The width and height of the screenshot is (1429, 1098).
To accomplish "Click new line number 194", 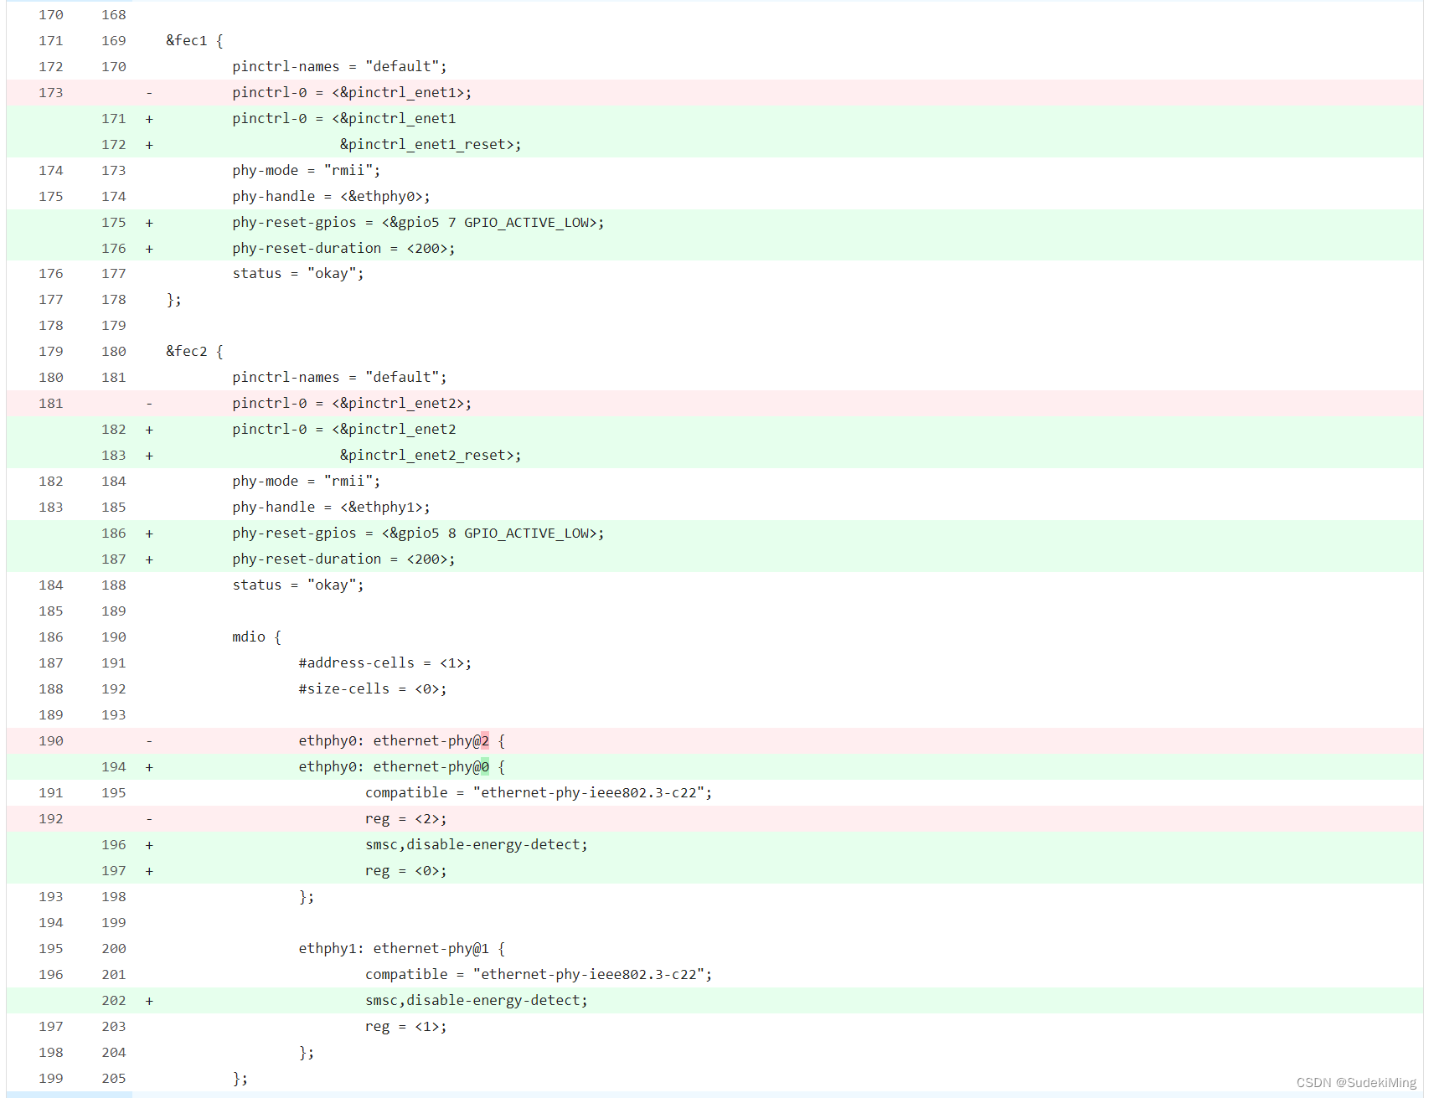I will tap(114, 766).
